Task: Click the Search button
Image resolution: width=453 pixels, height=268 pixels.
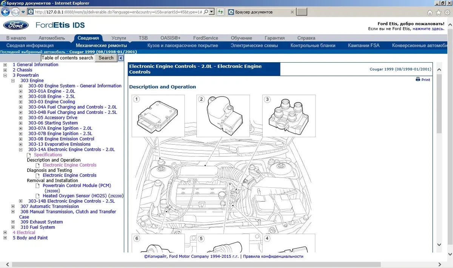Action: click(x=106, y=58)
